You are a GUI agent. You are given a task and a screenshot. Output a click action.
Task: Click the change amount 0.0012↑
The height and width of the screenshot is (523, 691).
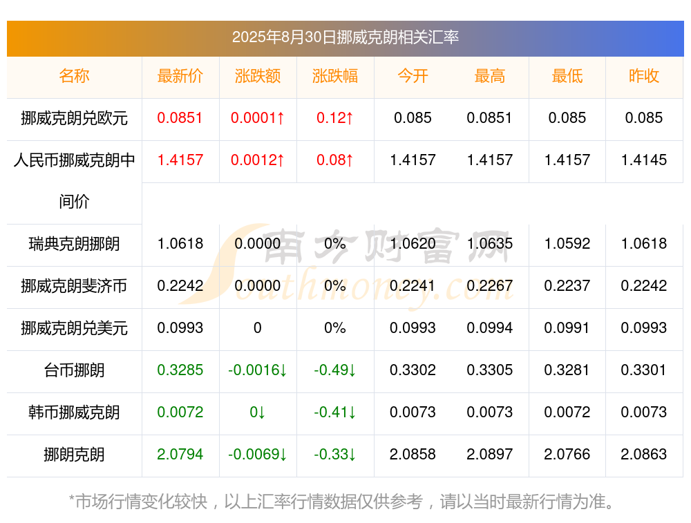click(258, 160)
